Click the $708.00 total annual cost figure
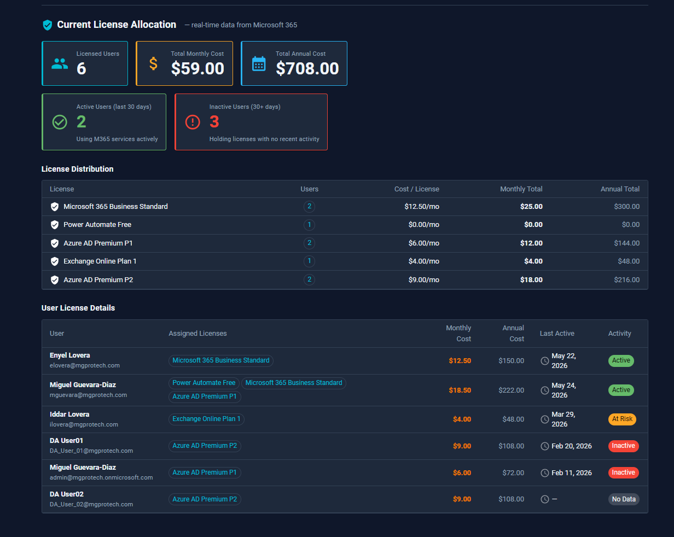 (307, 68)
